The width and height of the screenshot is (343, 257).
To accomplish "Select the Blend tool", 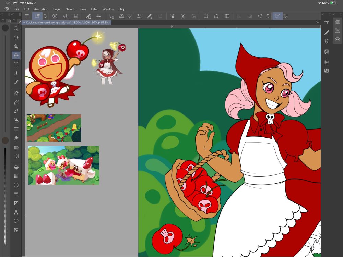I will point(16,147).
